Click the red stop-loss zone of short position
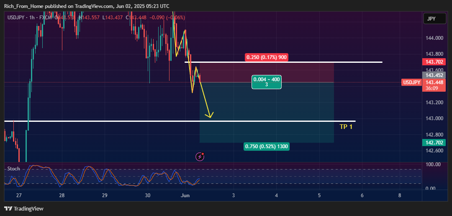 click(x=267, y=72)
